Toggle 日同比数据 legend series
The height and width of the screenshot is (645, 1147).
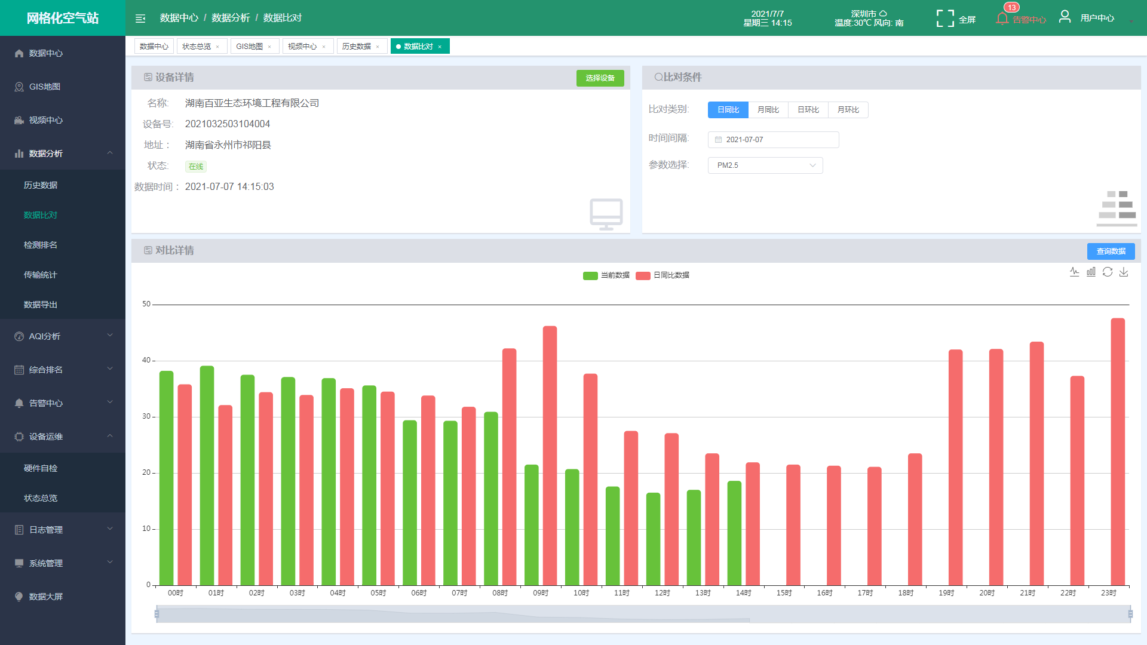pos(663,275)
